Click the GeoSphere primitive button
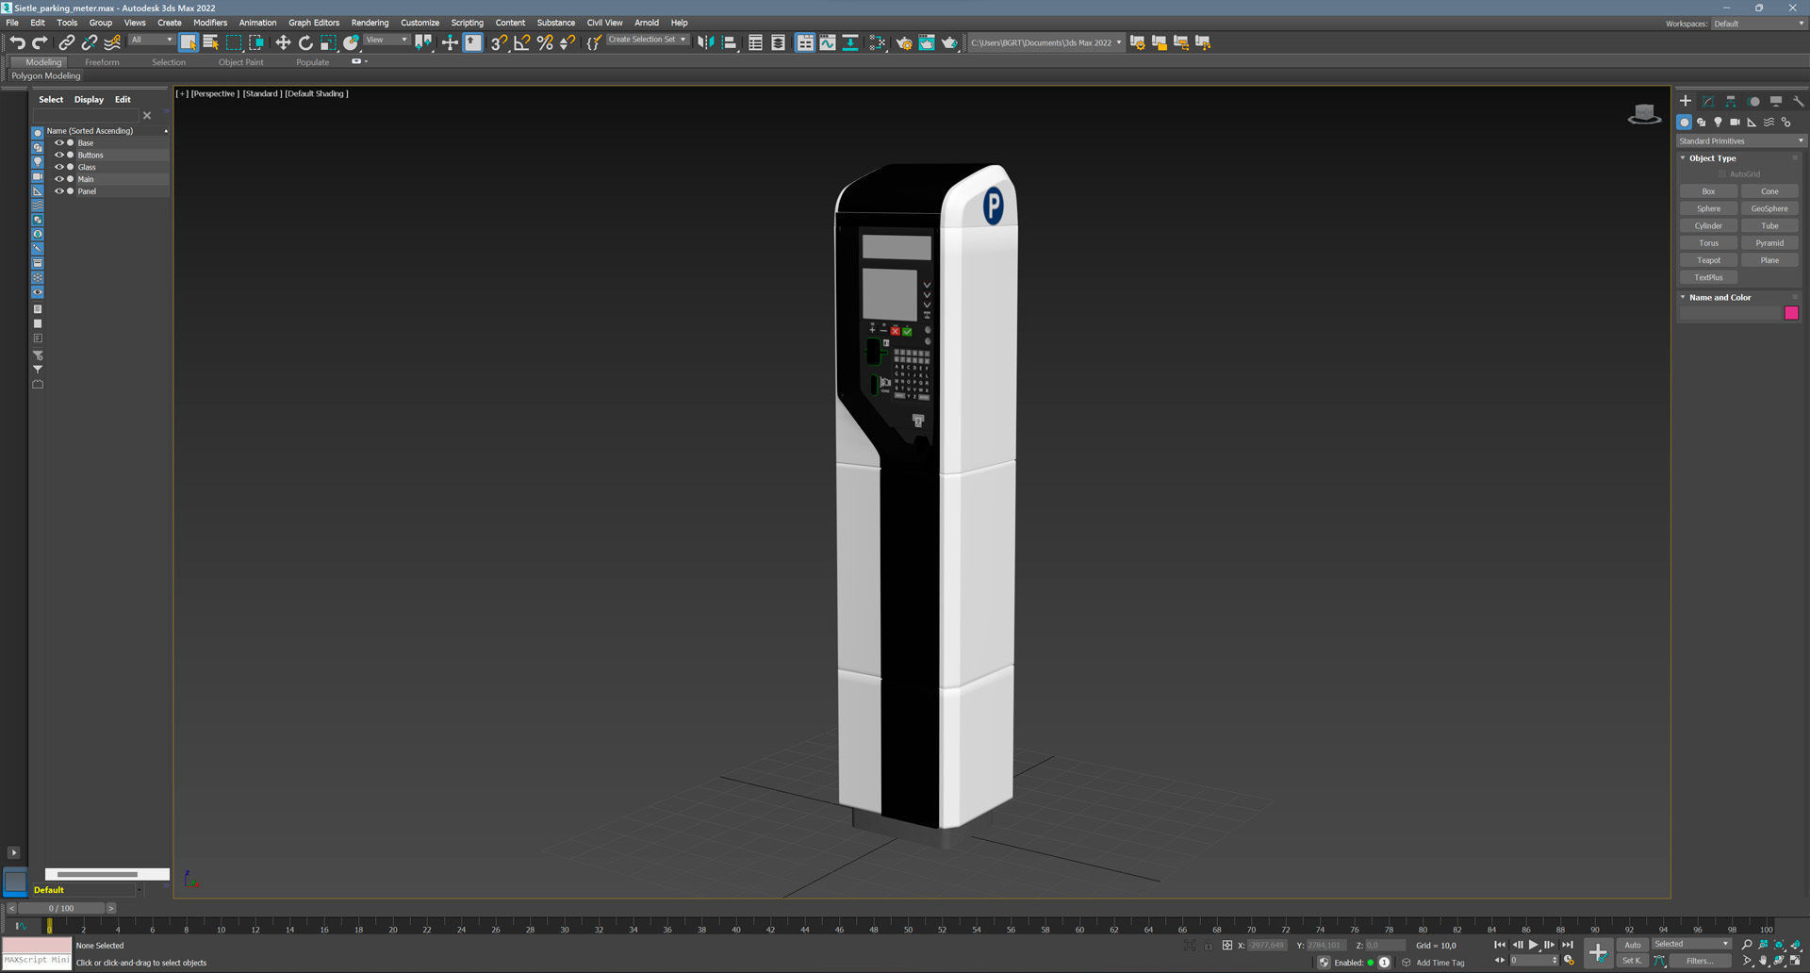 (1769, 208)
